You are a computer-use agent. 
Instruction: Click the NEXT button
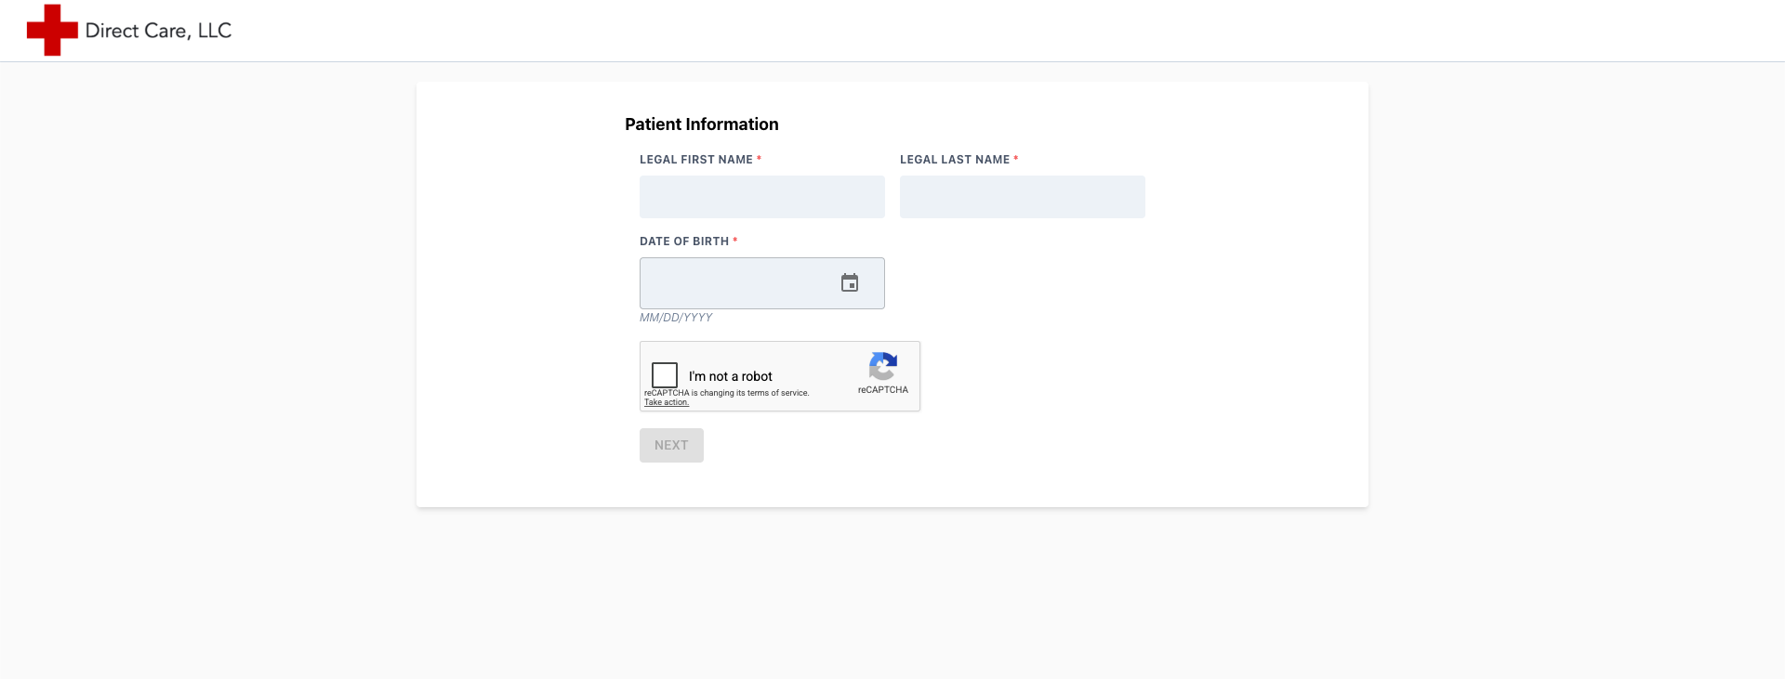[671, 445]
